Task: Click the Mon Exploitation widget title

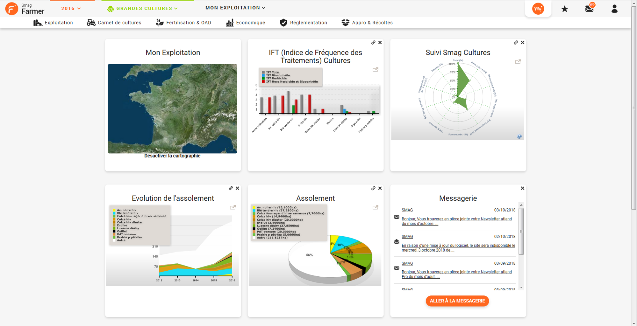Action: (x=173, y=53)
